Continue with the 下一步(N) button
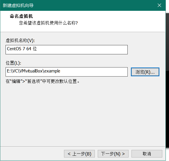 click(x=113, y=154)
